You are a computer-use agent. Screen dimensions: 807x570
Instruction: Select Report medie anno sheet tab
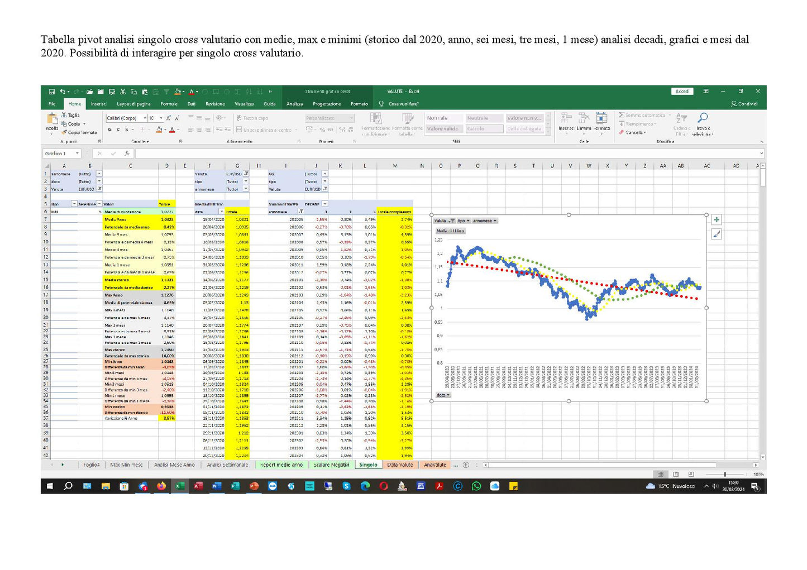tap(281, 464)
